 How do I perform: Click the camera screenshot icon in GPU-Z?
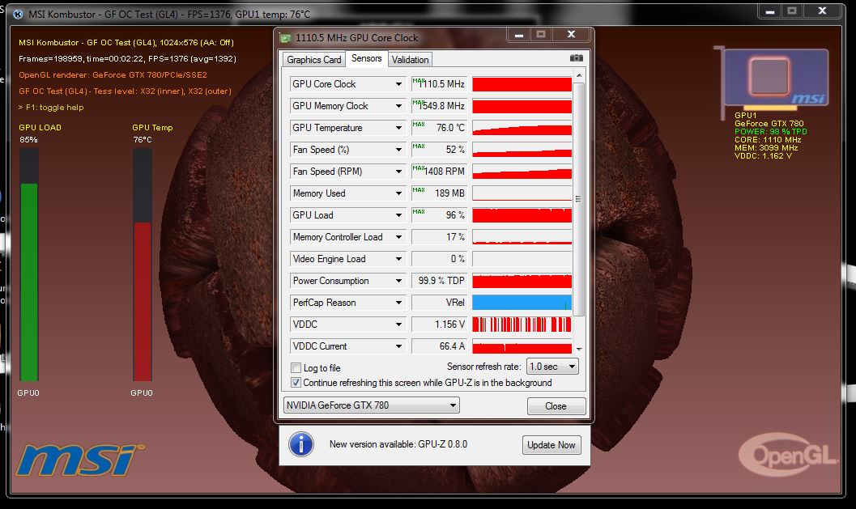[576, 57]
